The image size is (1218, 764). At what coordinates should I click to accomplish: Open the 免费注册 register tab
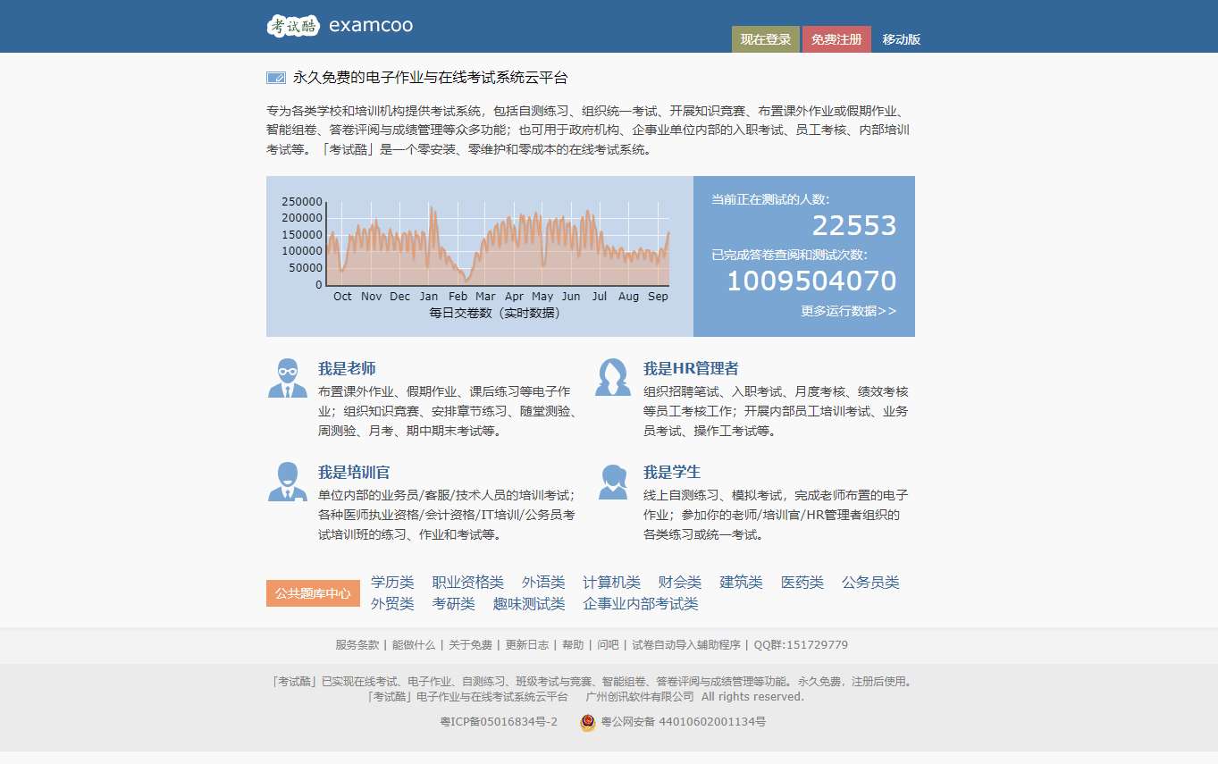coord(836,39)
